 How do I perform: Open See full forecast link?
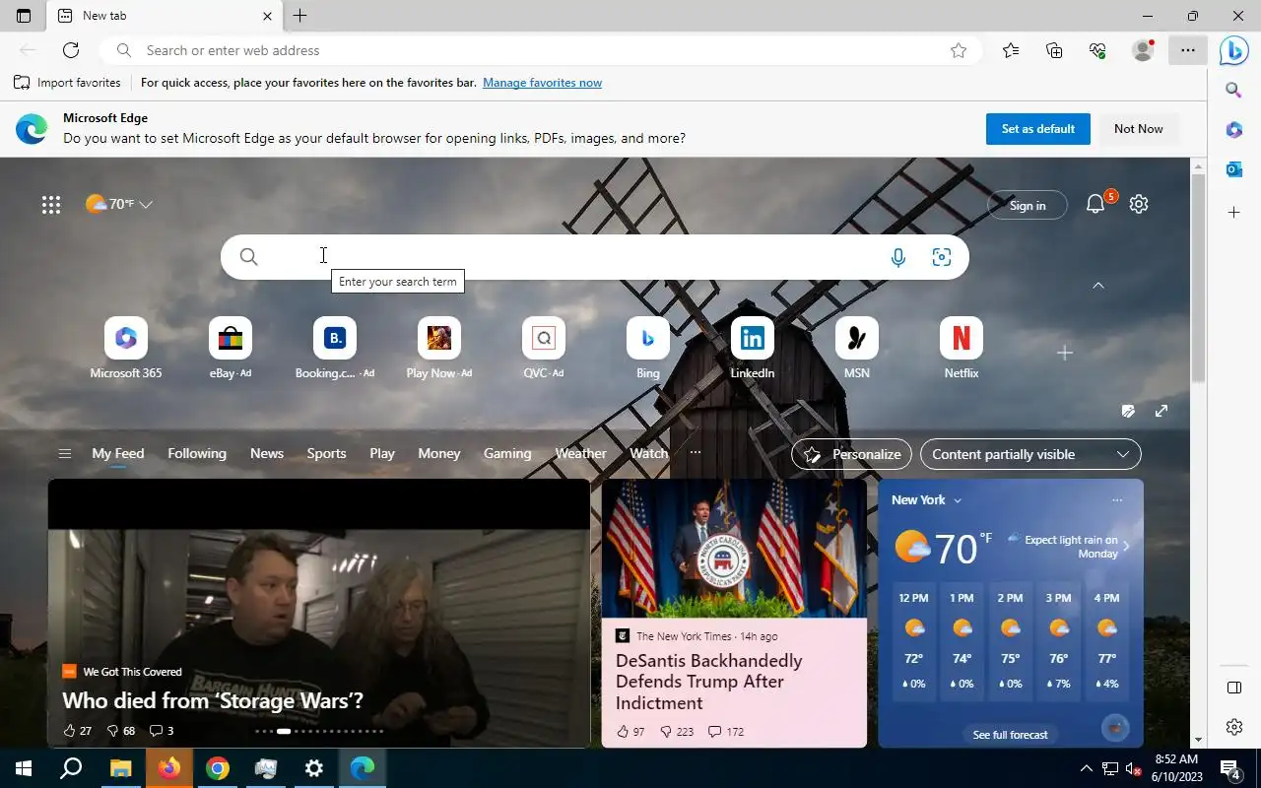[1010, 735]
